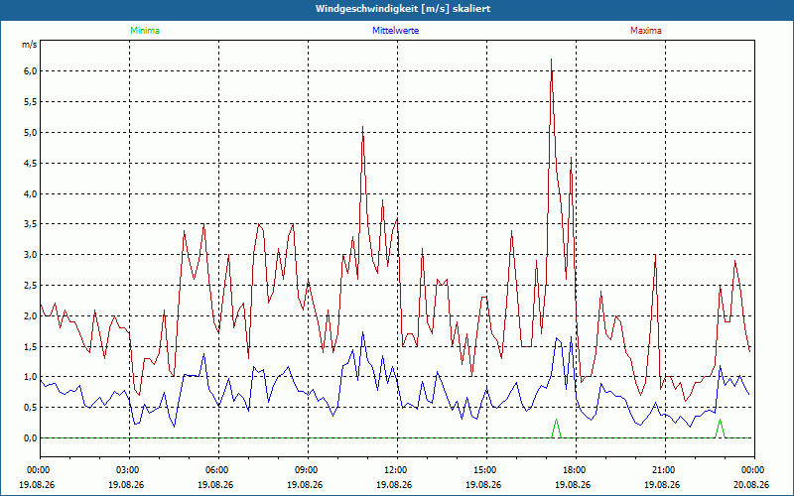
Task: Click the m/s unit label above the axis
Action: pyautogui.click(x=30, y=45)
